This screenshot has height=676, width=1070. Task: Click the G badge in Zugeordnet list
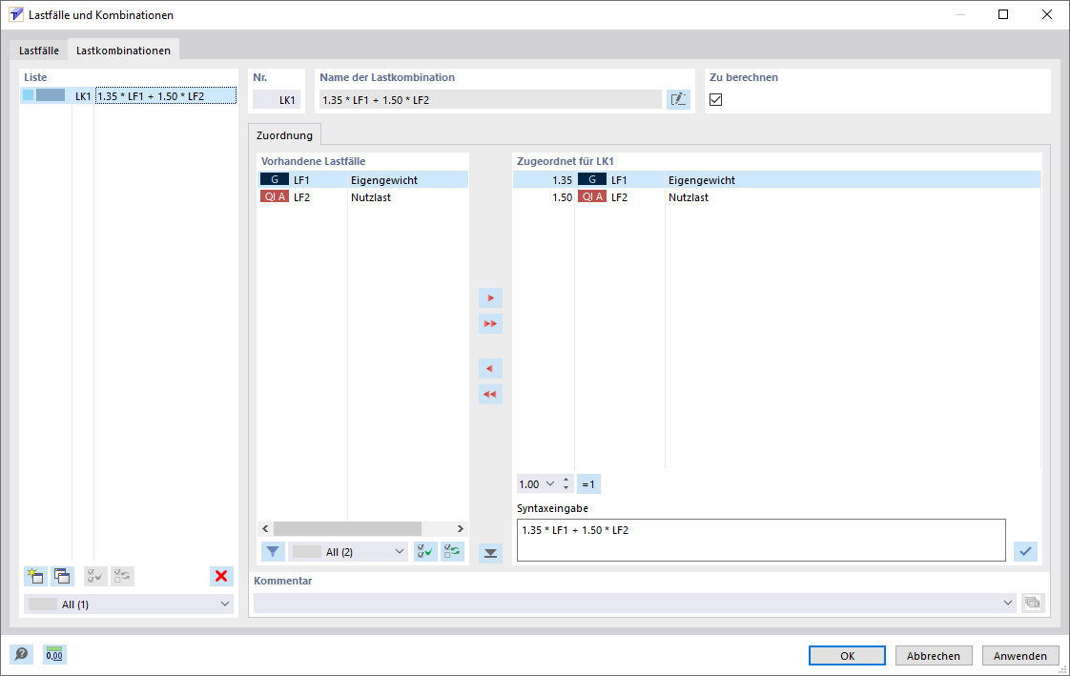(591, 179)
